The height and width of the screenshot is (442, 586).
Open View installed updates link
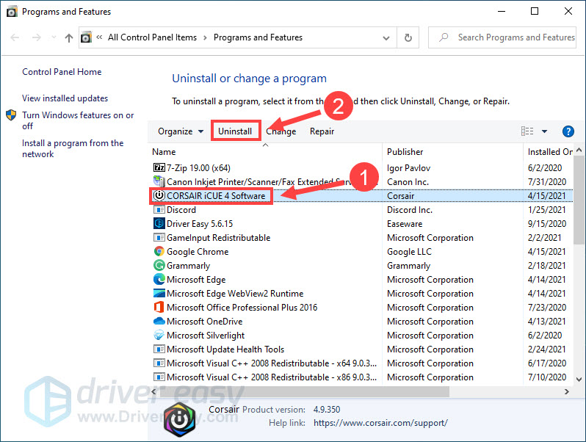(65, 98)
